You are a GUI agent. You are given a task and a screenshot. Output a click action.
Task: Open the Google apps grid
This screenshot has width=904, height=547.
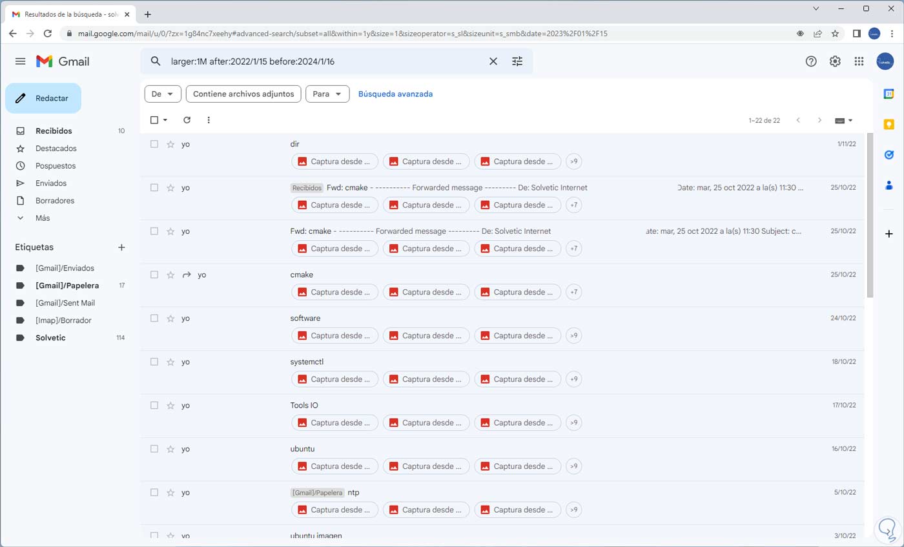[x=859, y=61]
